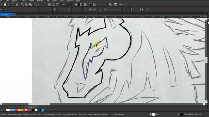Click the Copy icon in the toolbar
The image size is (209, 117).
(26, 4)
